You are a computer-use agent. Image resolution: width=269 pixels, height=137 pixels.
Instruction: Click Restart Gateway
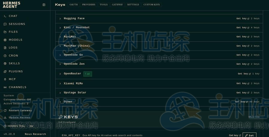point(20,110)
